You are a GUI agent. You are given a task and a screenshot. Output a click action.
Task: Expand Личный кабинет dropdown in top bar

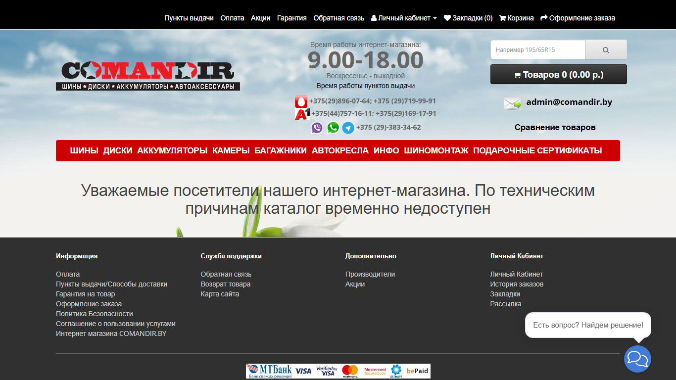click(404, 18)
